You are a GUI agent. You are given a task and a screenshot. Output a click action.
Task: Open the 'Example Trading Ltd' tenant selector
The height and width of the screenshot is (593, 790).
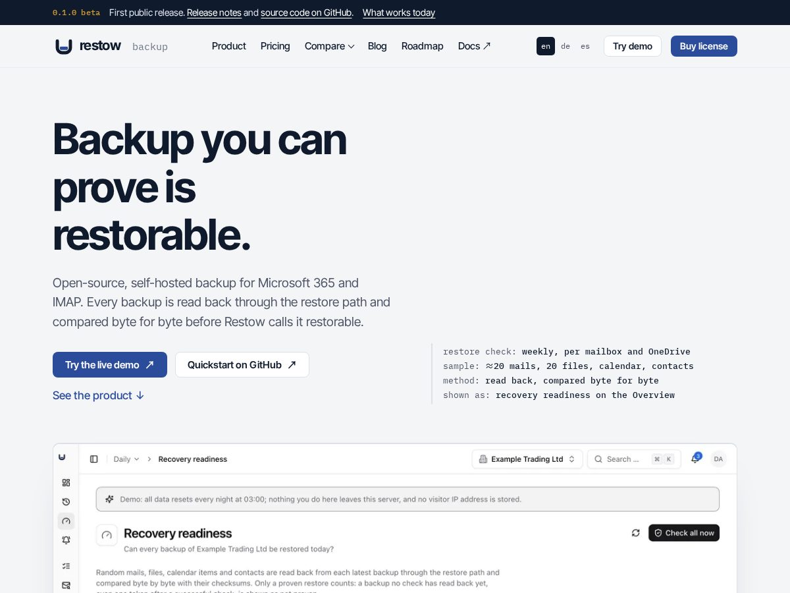[527, 459]
